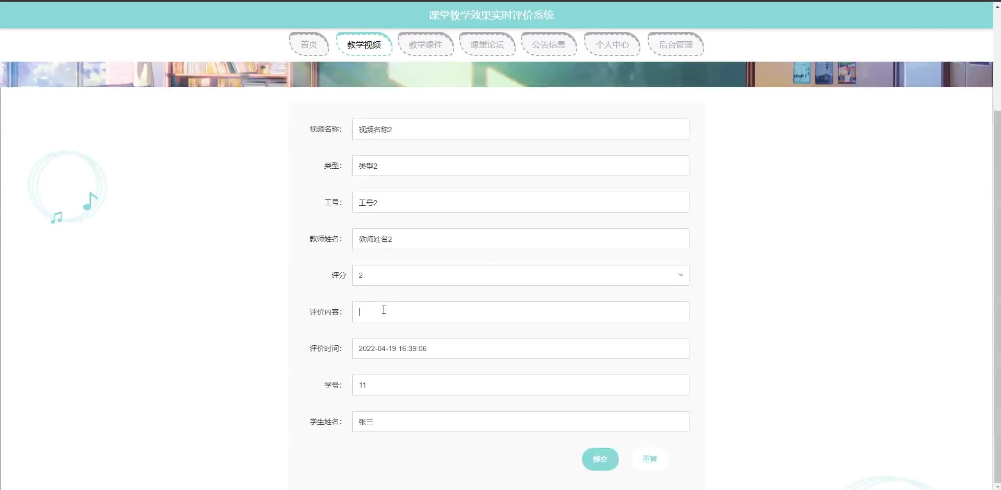Click the page title 课堂教学效果实时评价系统
The width and height of the screenshot is (1001, 490).
pyautogui.click(x=491, y=15)
